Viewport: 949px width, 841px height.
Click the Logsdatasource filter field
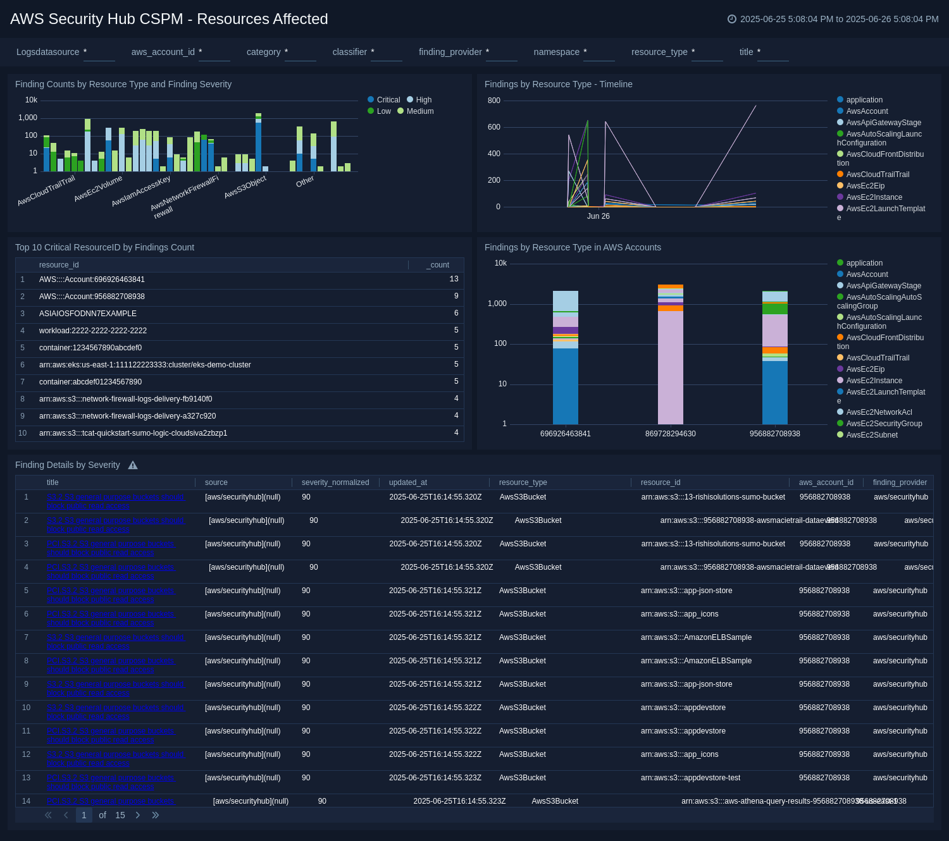pyautogui.click(x=99, y=52)
